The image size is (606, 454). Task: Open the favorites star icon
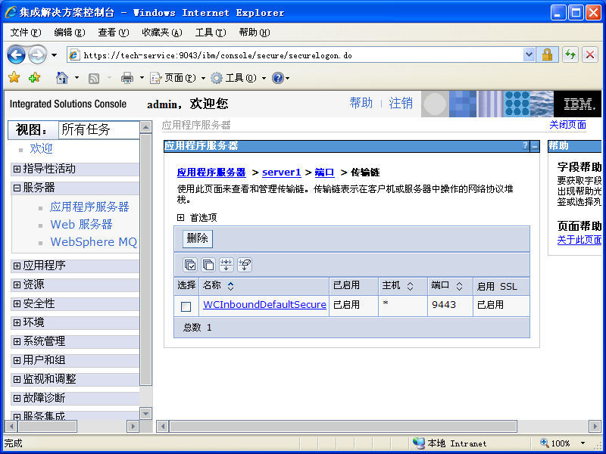(x=14, y=78)
